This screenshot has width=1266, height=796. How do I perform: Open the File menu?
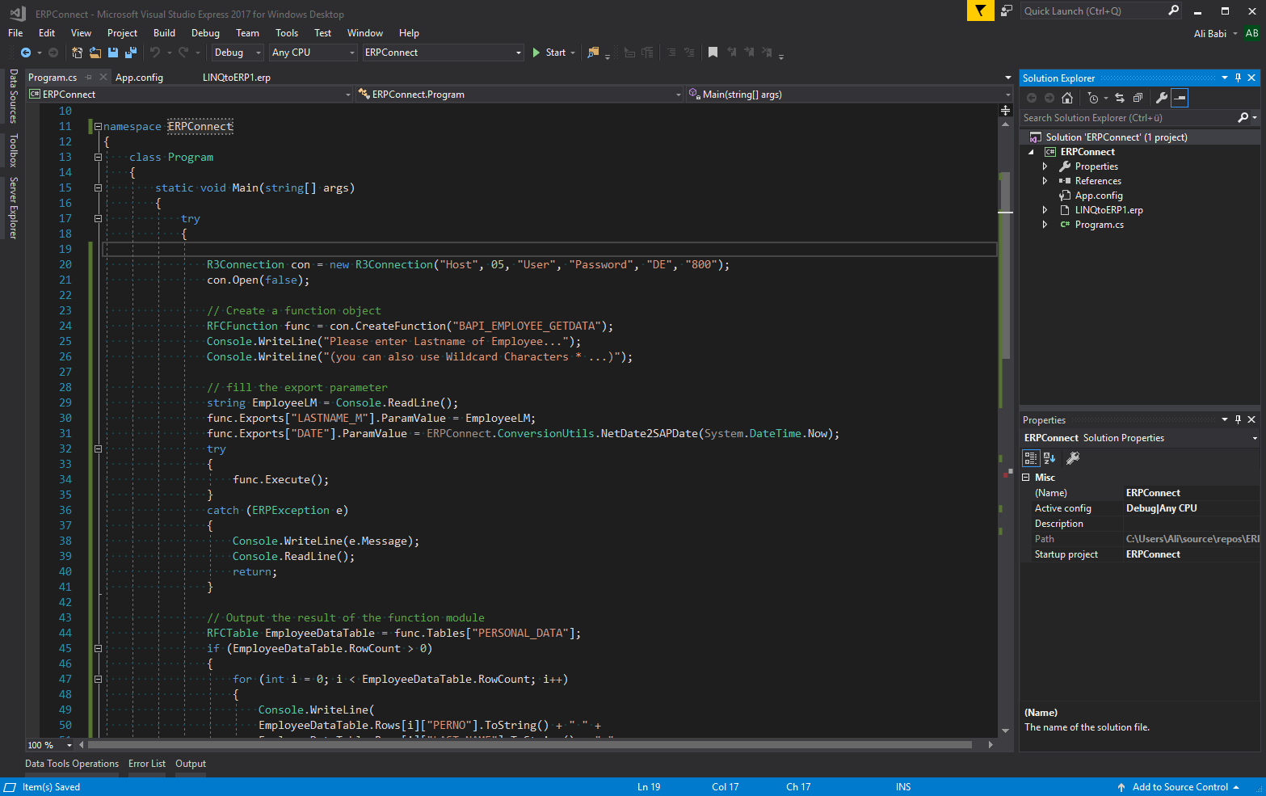(15, 33)
